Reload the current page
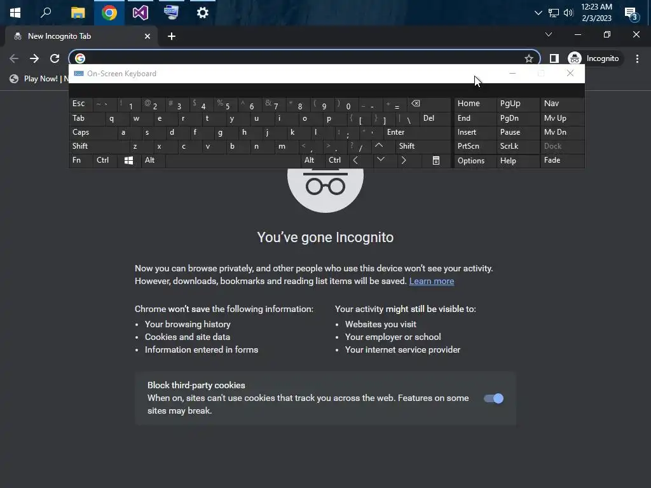 (x=55, y=58)
